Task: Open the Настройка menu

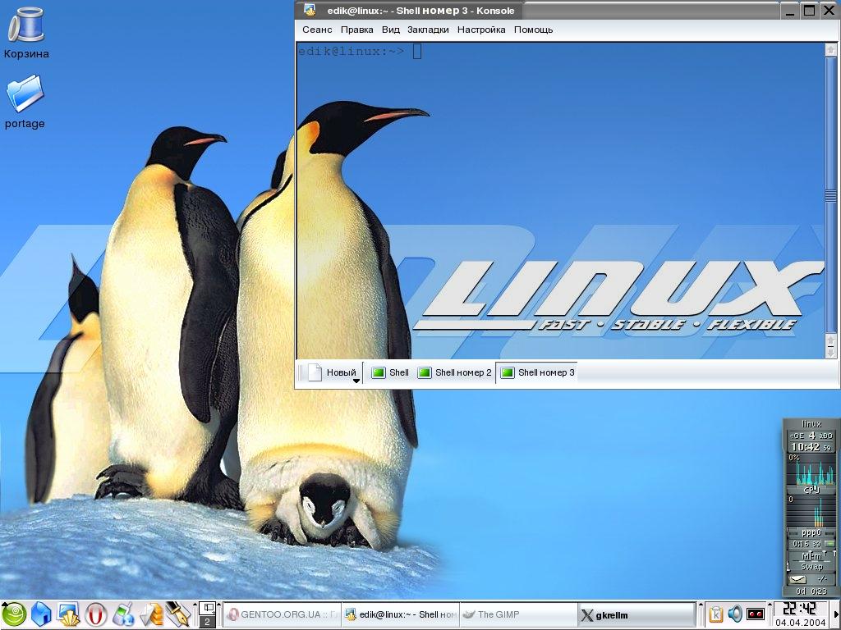Action: 481,30
